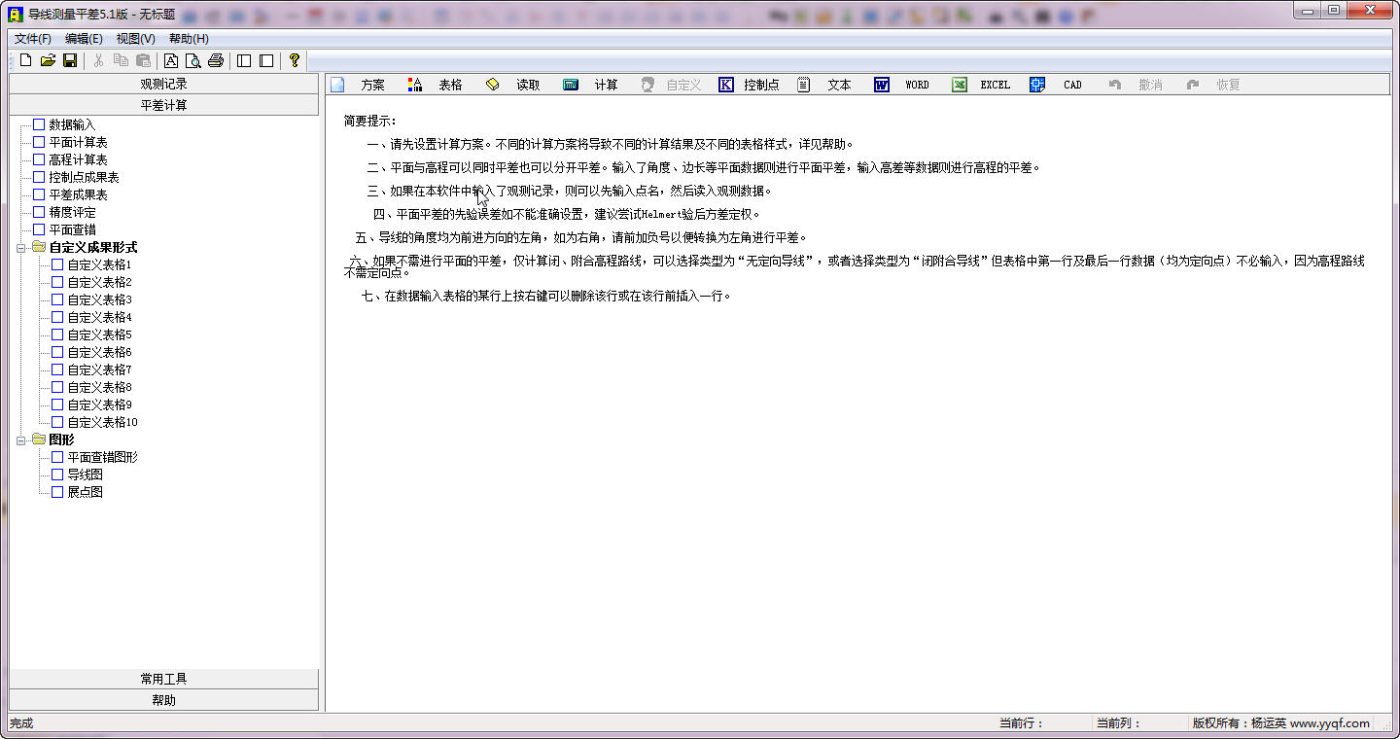Click the Cut scissors icon
This screenshot has height=739, width=1400.
click(98, 60)
